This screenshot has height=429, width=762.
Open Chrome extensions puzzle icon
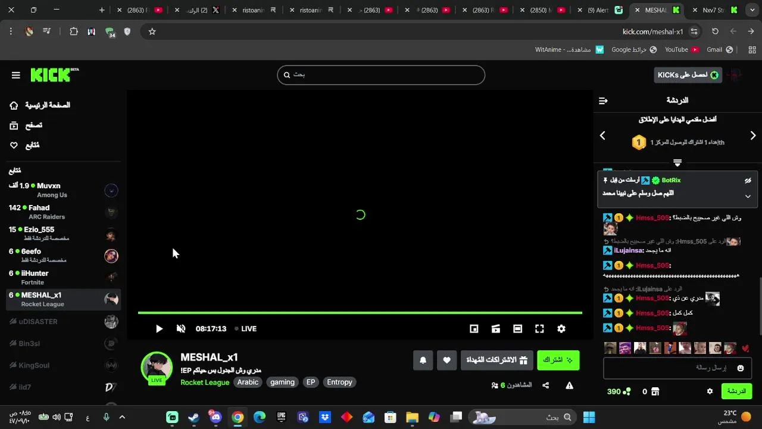(x=74, y=32)
